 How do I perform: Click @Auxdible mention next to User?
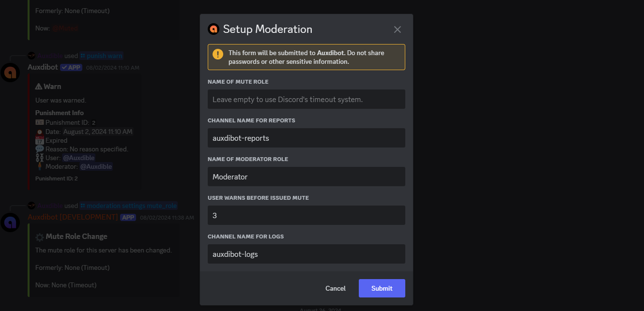[x=79, y=158]
